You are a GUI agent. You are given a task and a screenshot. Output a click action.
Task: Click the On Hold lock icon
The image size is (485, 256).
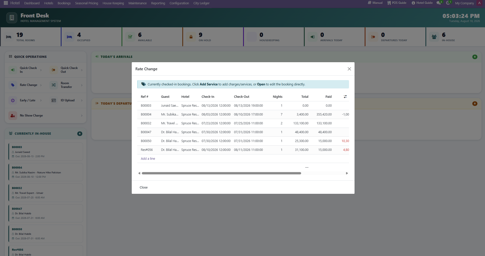pos(191,37)
